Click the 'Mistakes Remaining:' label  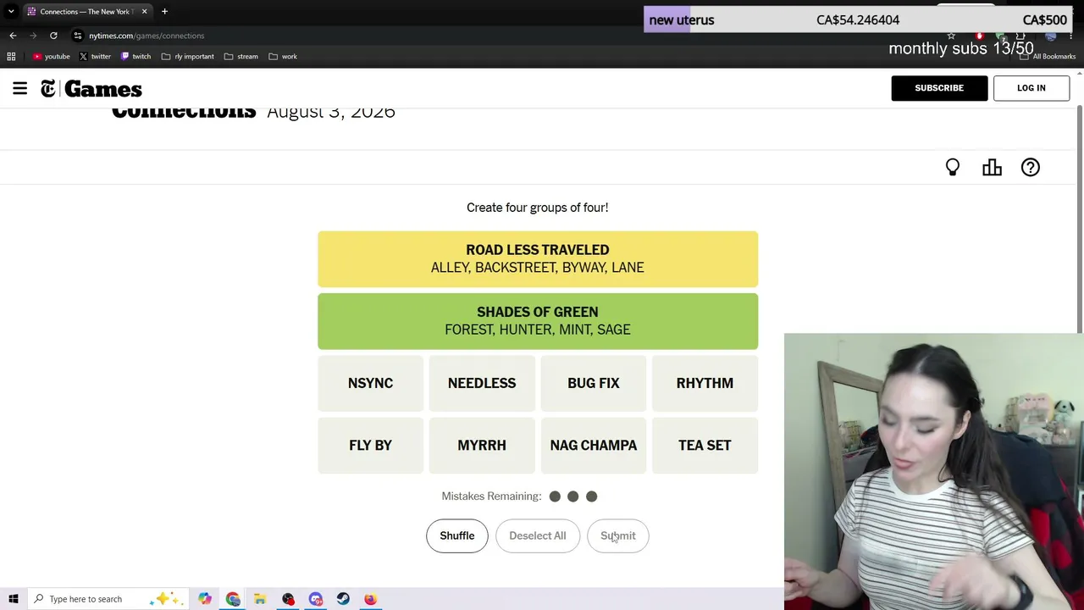pos(491,496)
